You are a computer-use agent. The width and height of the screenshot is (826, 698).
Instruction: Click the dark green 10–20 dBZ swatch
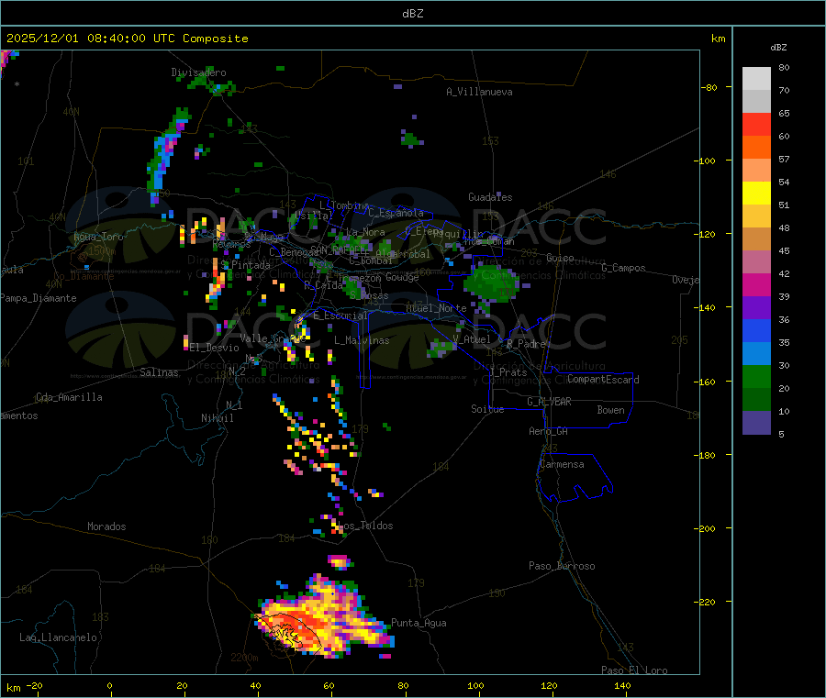tap(756, 400)
